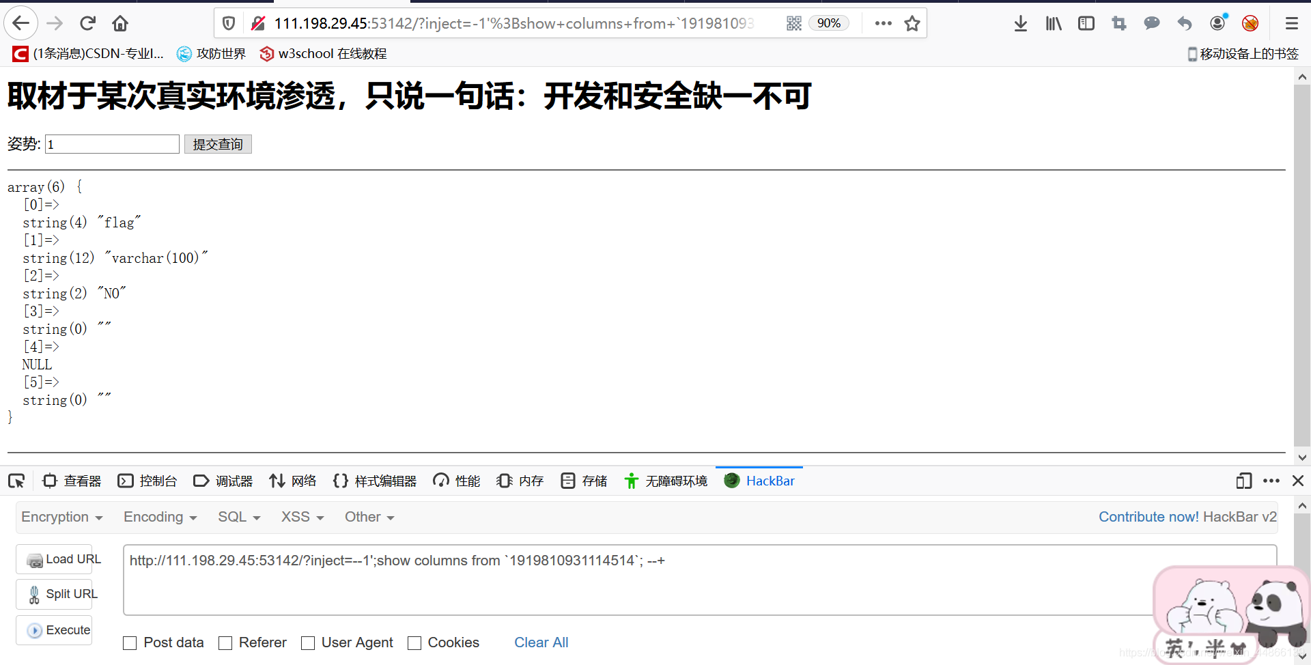This screenshot has height=665, width=1311.
Task: Enable the Cookies checkbox
Action: 414,642
